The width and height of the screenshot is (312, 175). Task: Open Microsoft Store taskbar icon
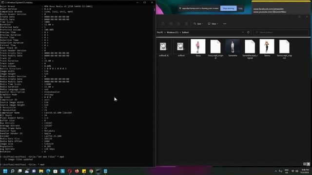(55, 171)
